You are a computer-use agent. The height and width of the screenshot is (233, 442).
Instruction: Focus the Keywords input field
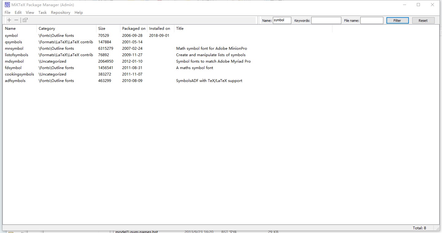coord(326,20)
